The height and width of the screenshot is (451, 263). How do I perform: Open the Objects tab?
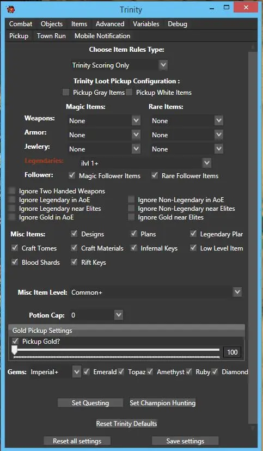(52, 24)
